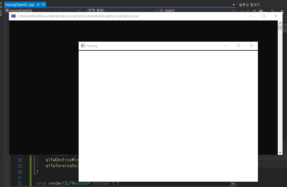Click inside the Inyong window's white canvas
Viewport: 287px width, 187px height.
click(168, 116)
